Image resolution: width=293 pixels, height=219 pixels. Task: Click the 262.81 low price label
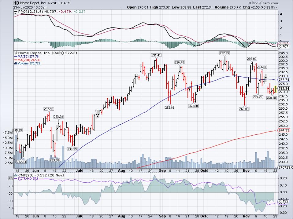[x=170, y=108]
